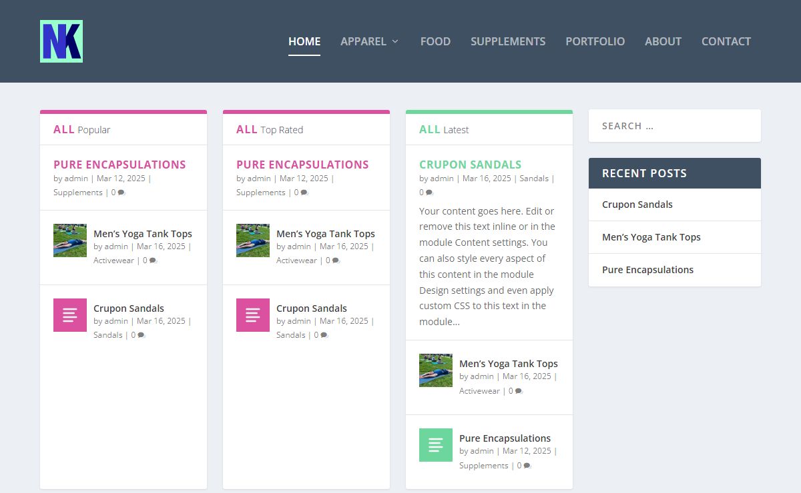
Task: Click admin author under Crupon Sandals in Latest
Action: [442, 179]
